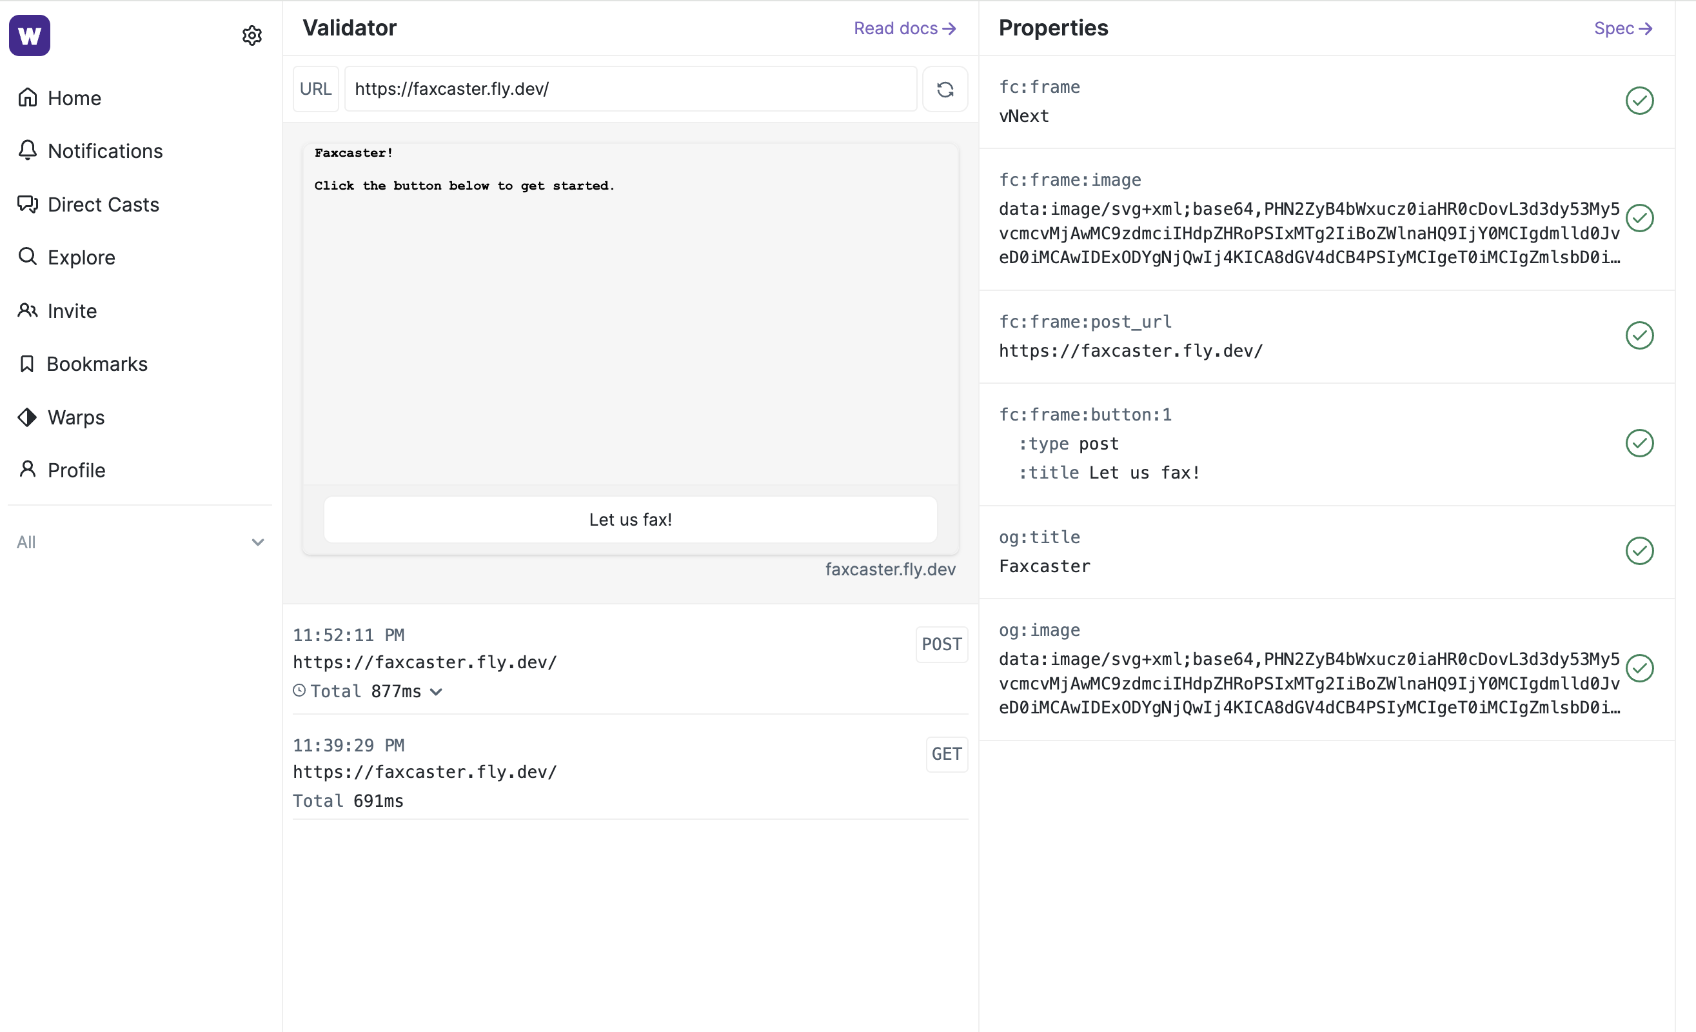The width and height of the screenshot is (1696, 1032).
Task: Click the og:title Faxcaster value
Action: [1044, 566]
